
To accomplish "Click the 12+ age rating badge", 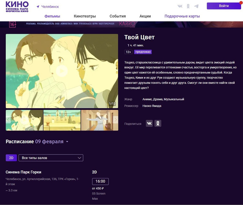I will (x=128, y=52).
